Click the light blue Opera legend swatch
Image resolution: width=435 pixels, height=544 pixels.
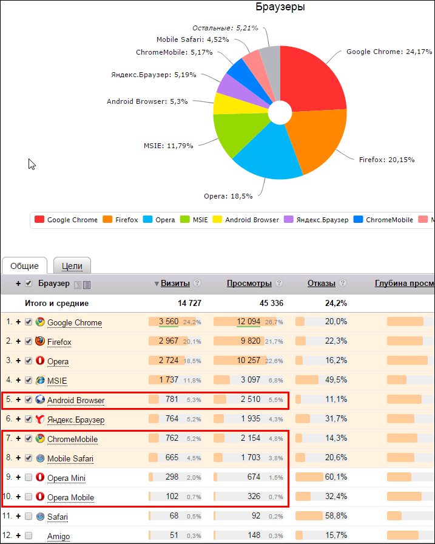(147, 219)
